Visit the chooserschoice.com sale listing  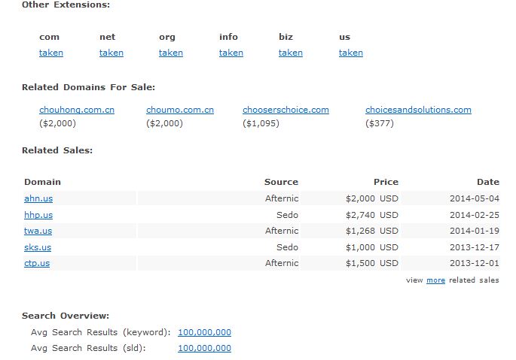(285, 110)
